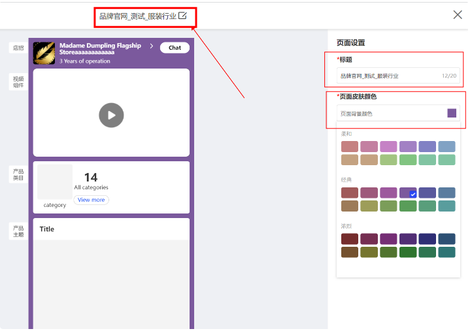
Task: Play the video component preview
Action: [111, 116]
